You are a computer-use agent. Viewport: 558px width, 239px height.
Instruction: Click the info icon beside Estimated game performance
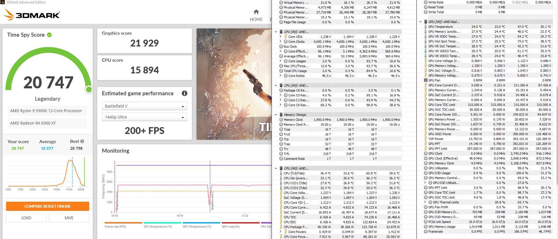[184, 93]
